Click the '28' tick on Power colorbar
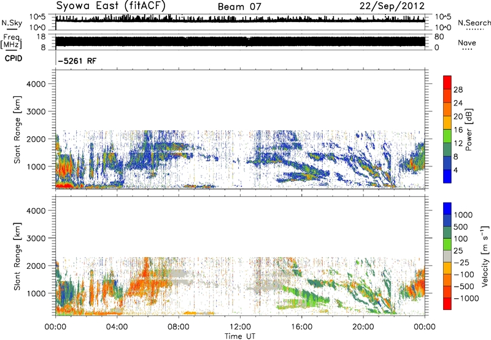This screenshot has width=491, height=340. click(x=458, y=90)
